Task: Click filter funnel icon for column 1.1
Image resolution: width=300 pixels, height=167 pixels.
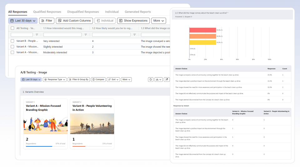Action: click(x=86, y=35)
